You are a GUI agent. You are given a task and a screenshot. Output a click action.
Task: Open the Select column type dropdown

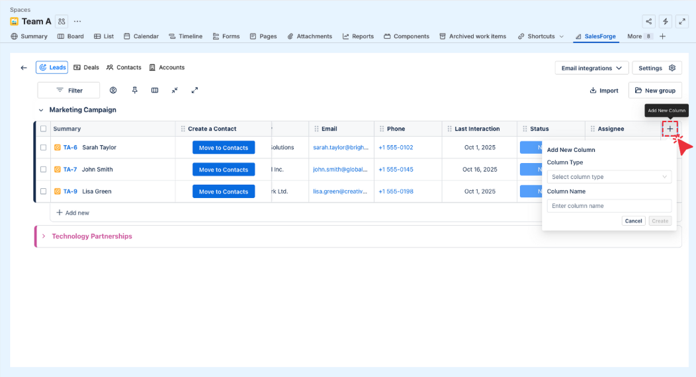tap(609, 177)
